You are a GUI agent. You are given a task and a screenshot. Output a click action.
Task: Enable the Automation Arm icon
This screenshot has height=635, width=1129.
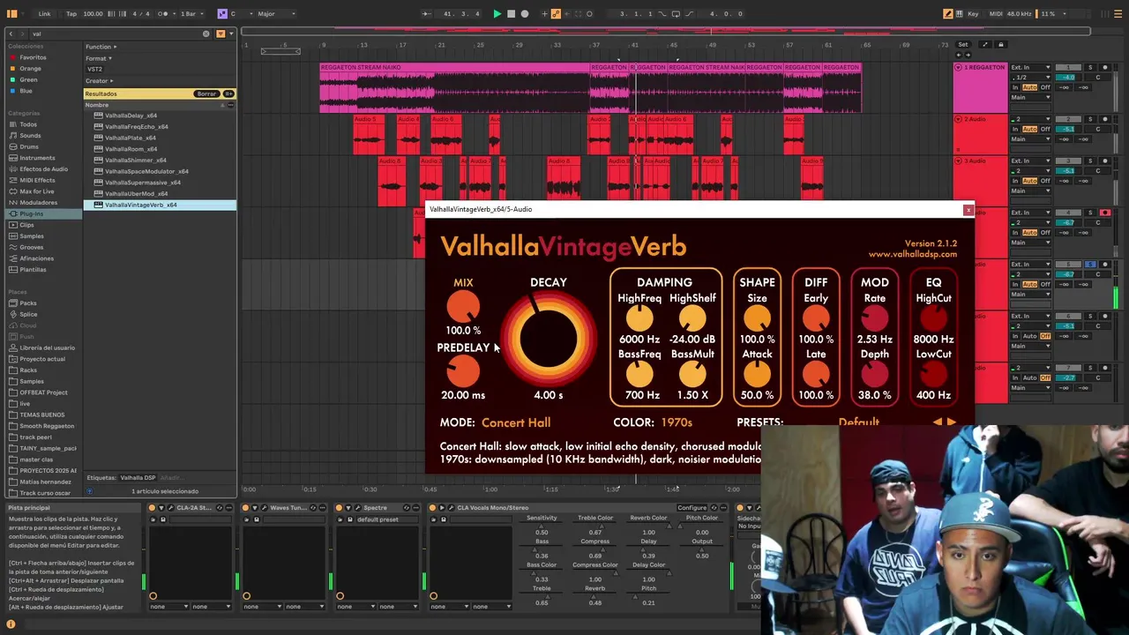pos(556,13)
